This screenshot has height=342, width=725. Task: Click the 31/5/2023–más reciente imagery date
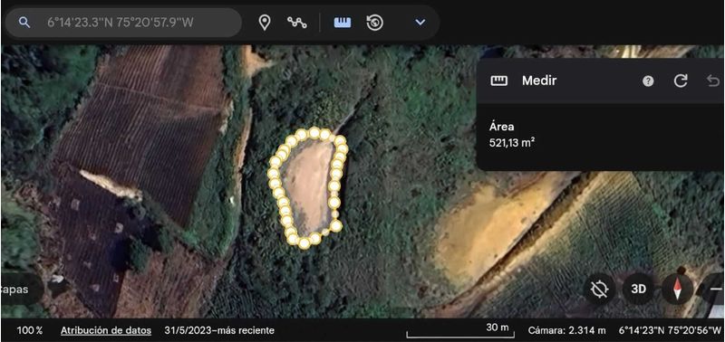(219, 330)
